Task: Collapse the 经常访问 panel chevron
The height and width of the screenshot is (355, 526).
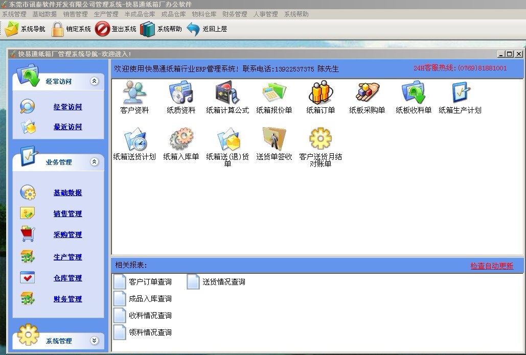Action: point(94,81)
